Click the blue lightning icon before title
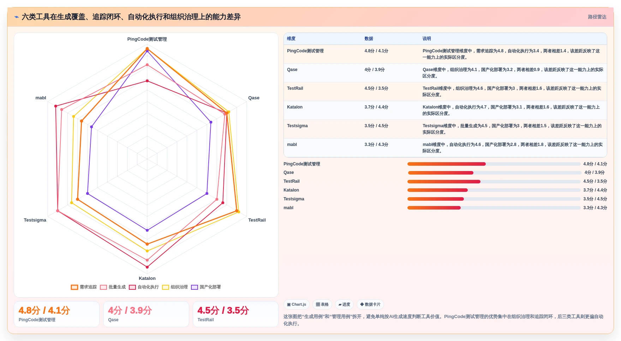The width and height of the screenshot is (621, 341). click(17, 17)
